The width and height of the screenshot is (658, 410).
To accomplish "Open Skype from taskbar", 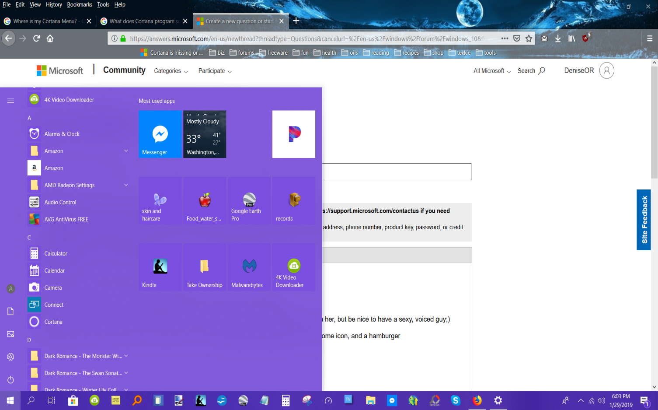I will [x=456, y=400].
